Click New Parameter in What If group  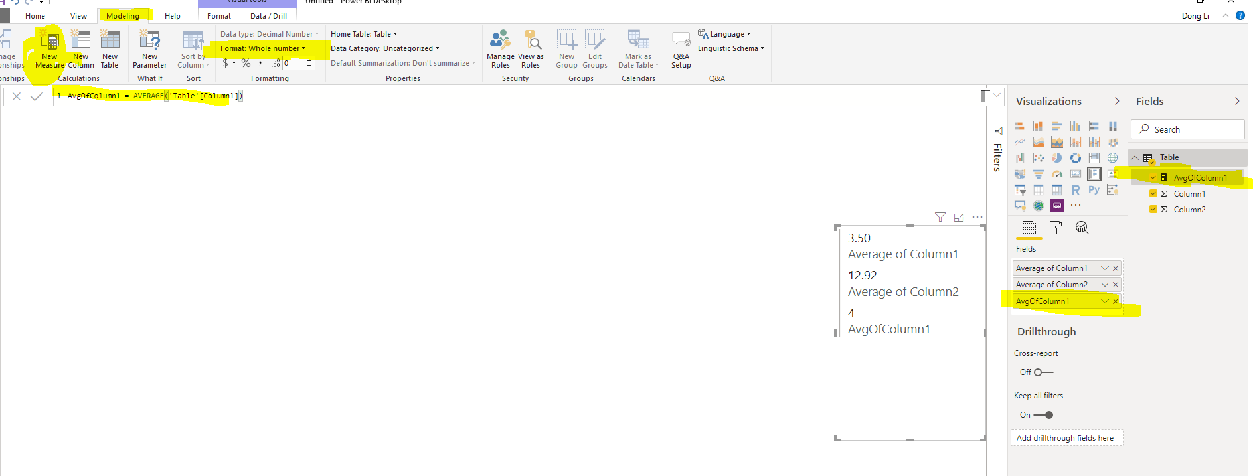[149, 49]
